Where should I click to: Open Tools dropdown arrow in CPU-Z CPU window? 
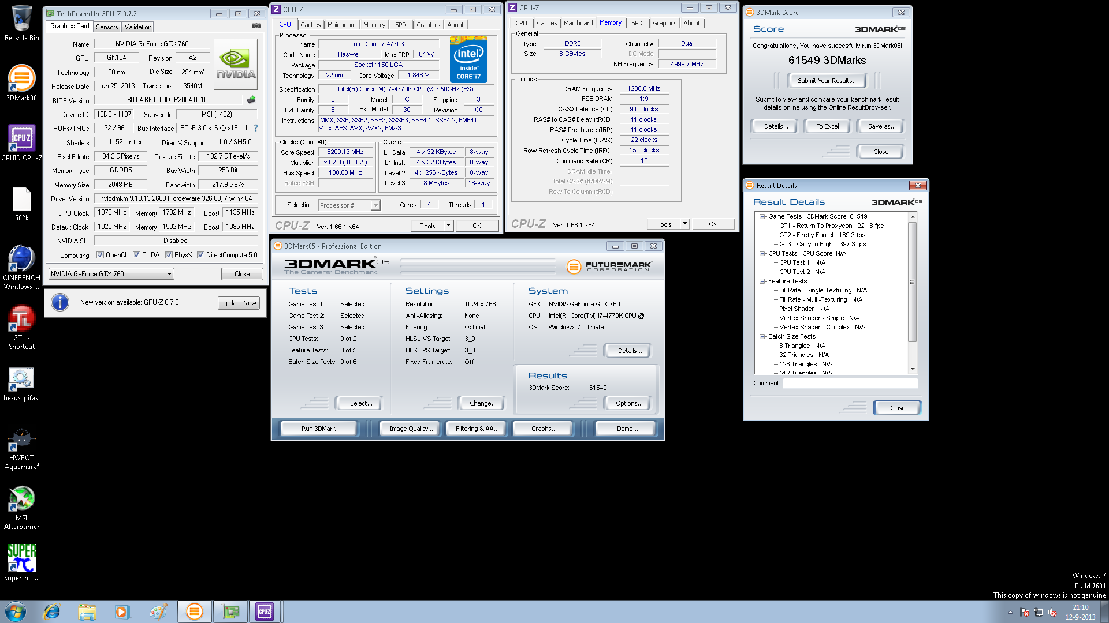(x=448, y=226)
